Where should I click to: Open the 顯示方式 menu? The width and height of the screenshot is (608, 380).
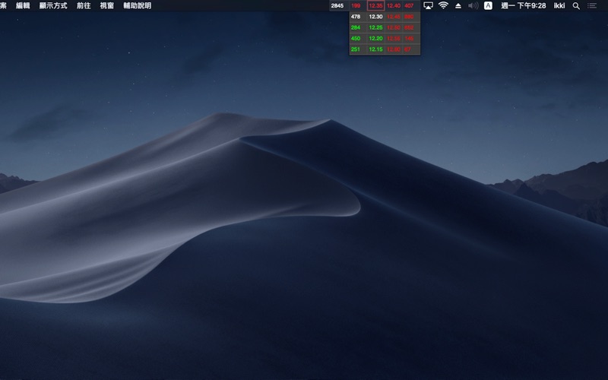(53, 5)
